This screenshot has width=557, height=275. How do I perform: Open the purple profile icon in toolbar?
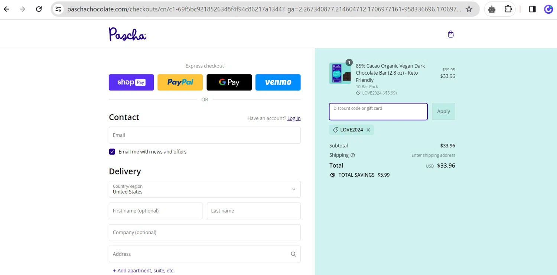(x=548, y=9)
